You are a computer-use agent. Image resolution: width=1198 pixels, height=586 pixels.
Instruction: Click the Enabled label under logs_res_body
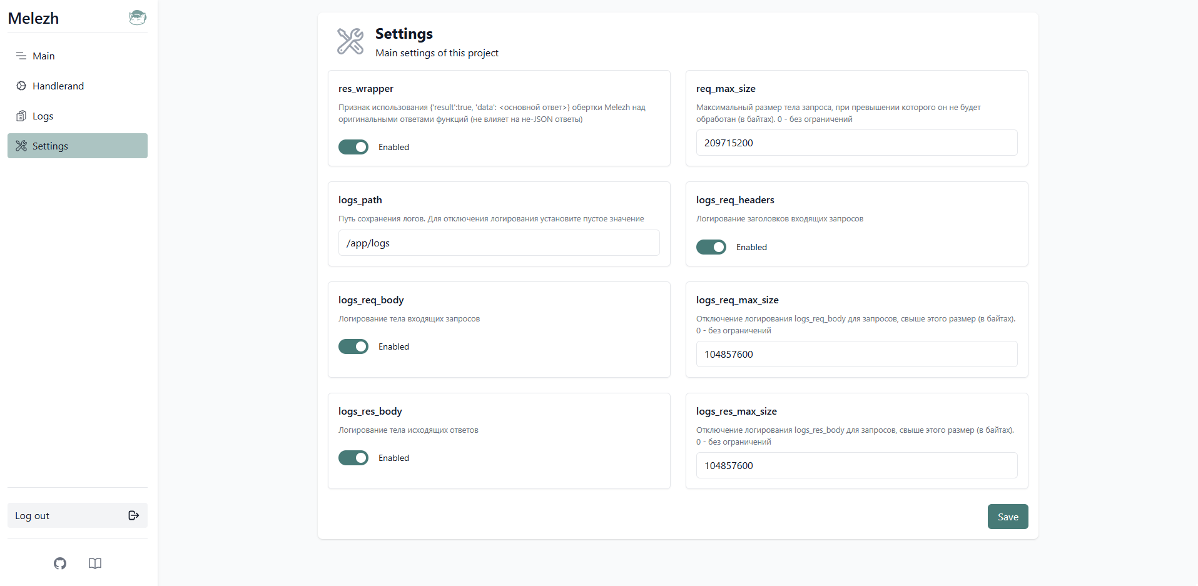pos(393,458)
